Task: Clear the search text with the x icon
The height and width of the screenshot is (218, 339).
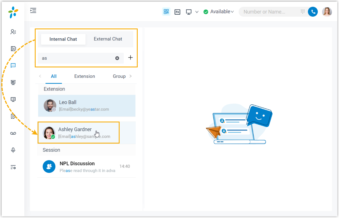Action: pos(117,58)
